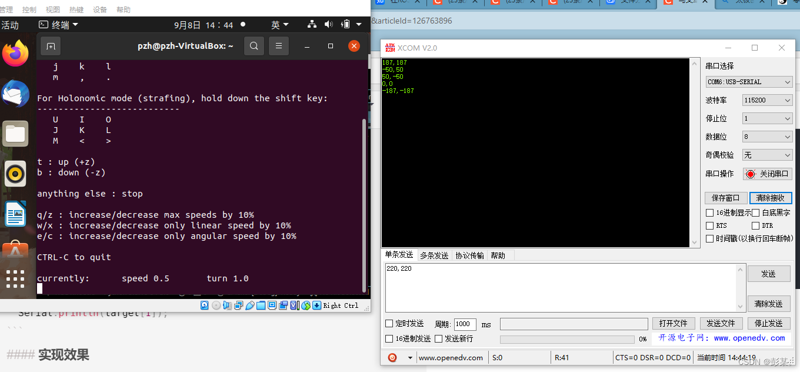The width and height of the screenshot is (800, 372).
Task: Switch to the 协议传输 tab
Action: (470, 255)
